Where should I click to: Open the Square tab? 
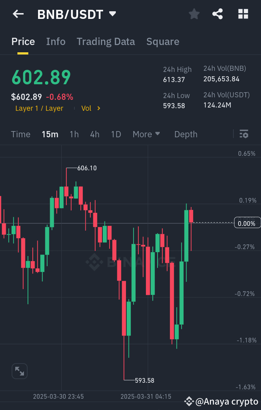point(163,41)
